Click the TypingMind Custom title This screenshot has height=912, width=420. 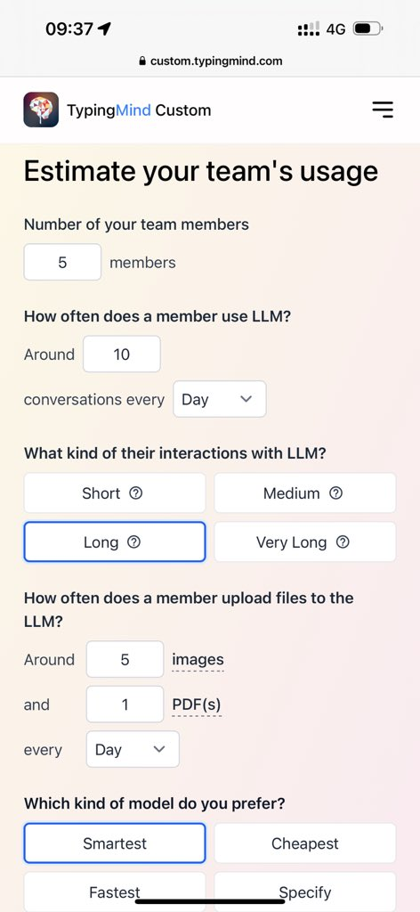(139, 110)
